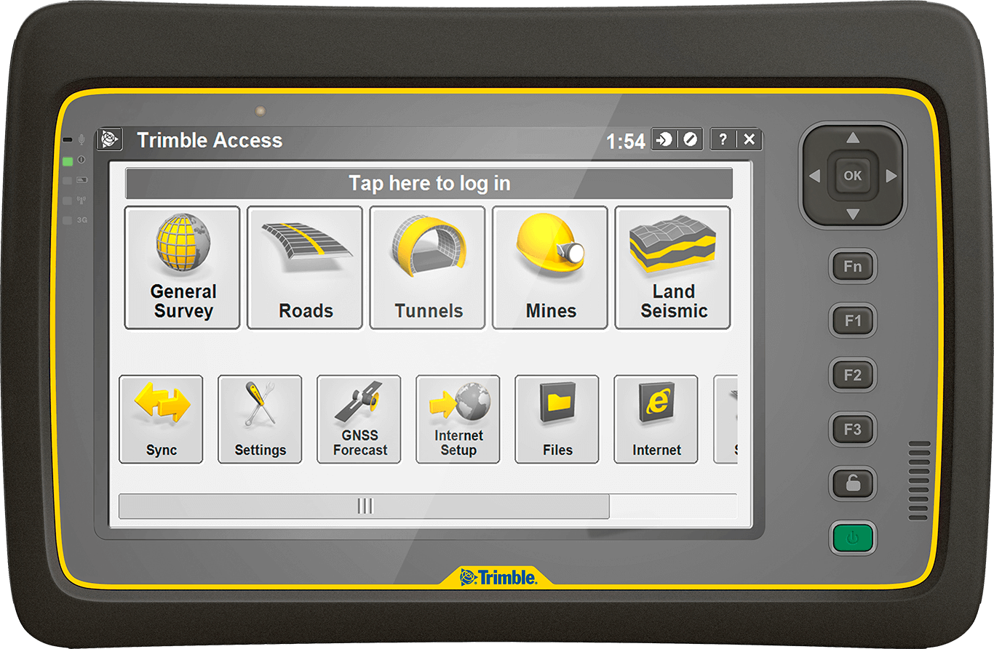Click the horizontal scrollbar thumb
Screen dimensions: 994x649
click(x=364, y=507)
